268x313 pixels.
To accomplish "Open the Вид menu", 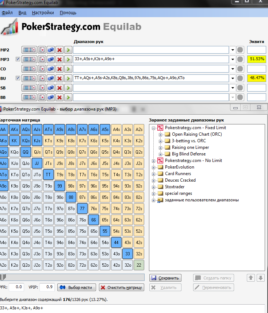I will 22,13.
